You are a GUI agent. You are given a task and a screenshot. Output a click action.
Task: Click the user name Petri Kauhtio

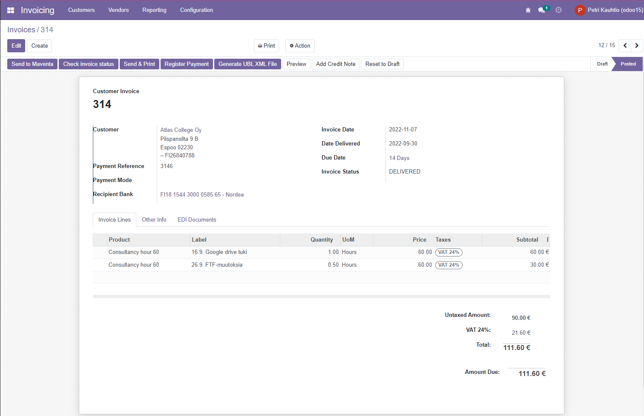tap(615, 10)
